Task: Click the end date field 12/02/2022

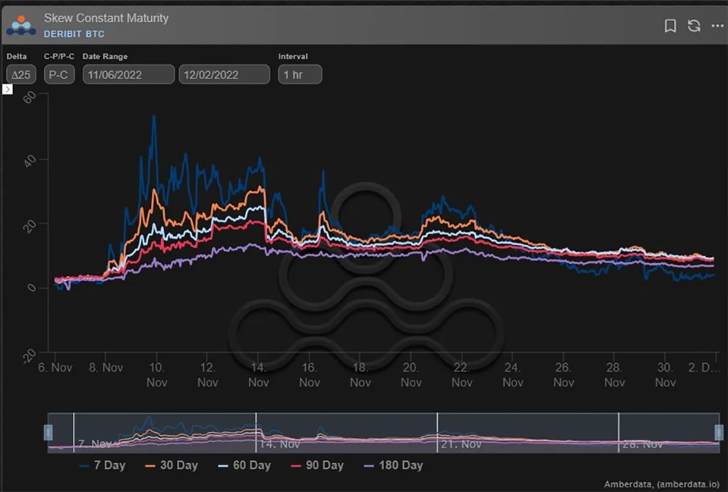Action: pyautogui.click(x=224, y=74)
